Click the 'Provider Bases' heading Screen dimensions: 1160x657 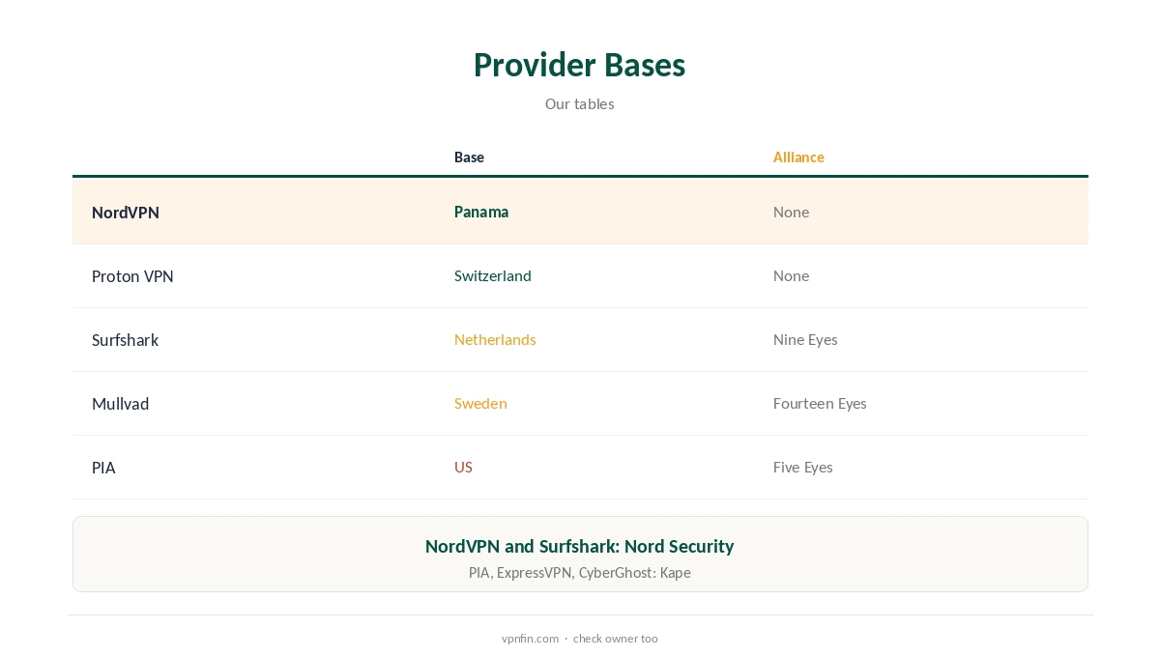point(579,65)
